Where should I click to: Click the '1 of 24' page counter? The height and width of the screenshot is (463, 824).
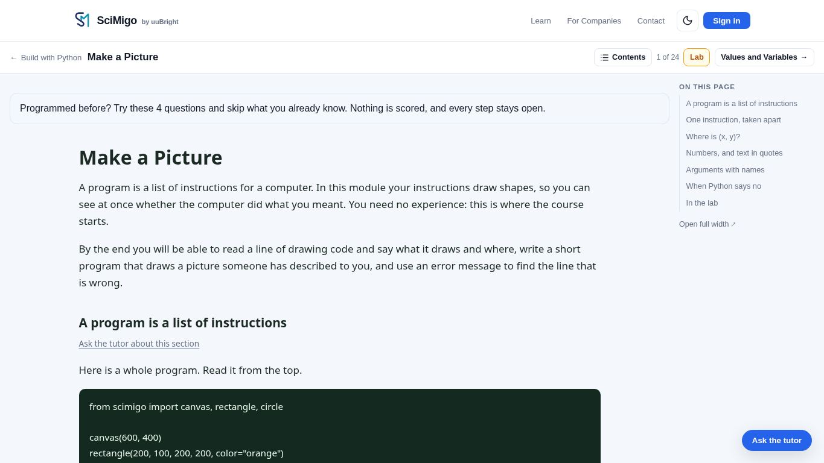point(668,57)
